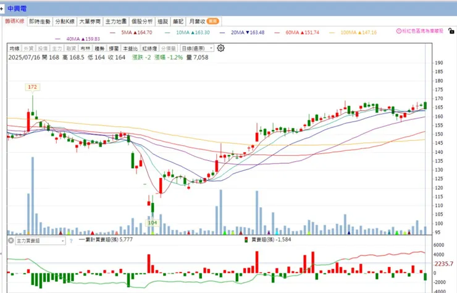
Task: Click the plus icon beside 中興電
Action: click(x=2, y=9)
